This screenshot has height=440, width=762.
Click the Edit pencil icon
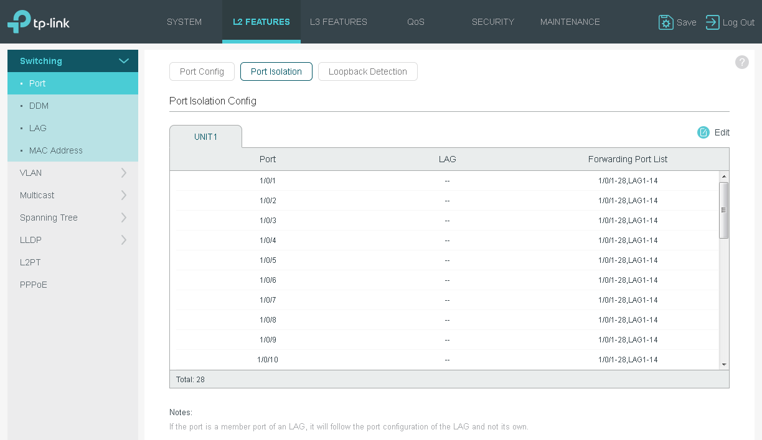(703, 132)
